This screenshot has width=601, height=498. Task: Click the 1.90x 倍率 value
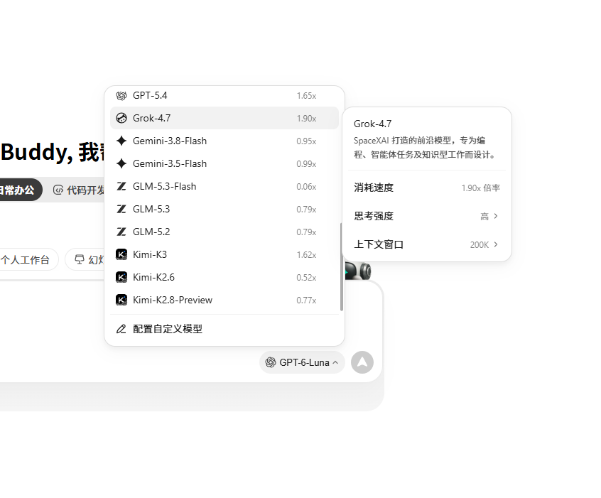(x=481, y=188)
